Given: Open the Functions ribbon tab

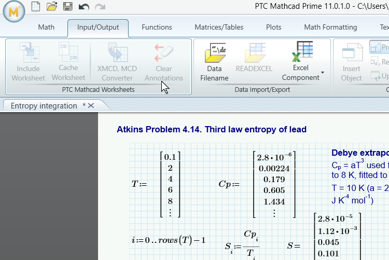Looking at the screenshot, I should (157, 27).
